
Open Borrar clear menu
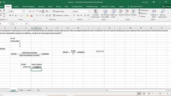[x=142, y=17]
